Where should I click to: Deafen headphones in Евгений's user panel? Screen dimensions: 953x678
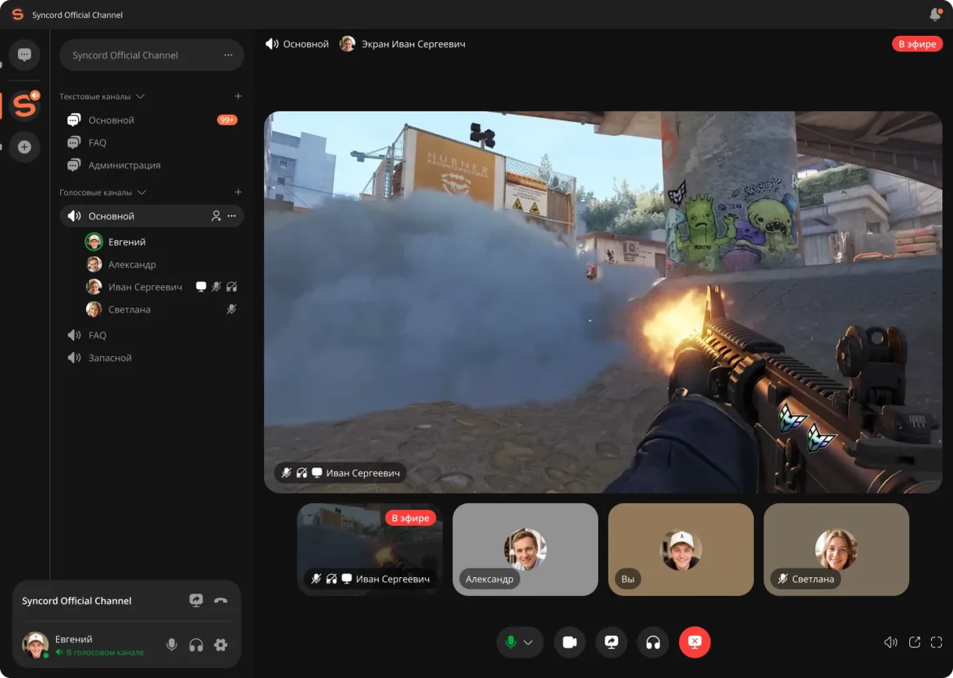(x=196, y=644)
